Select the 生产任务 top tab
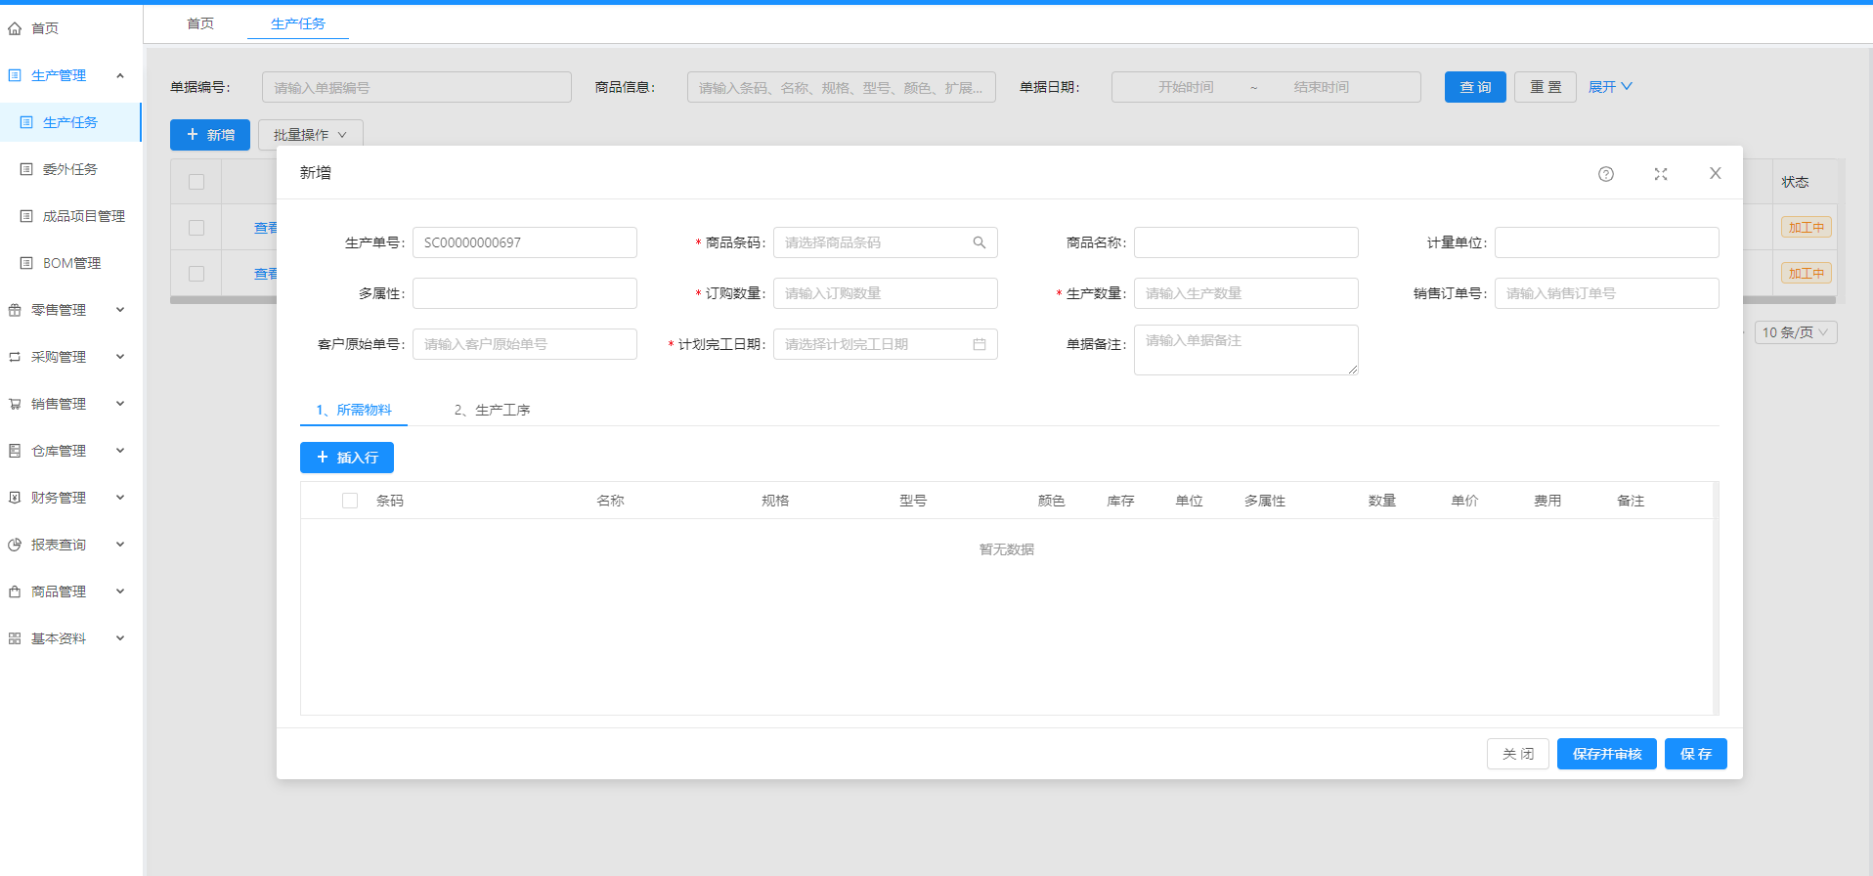 click(x=298, y=23)
